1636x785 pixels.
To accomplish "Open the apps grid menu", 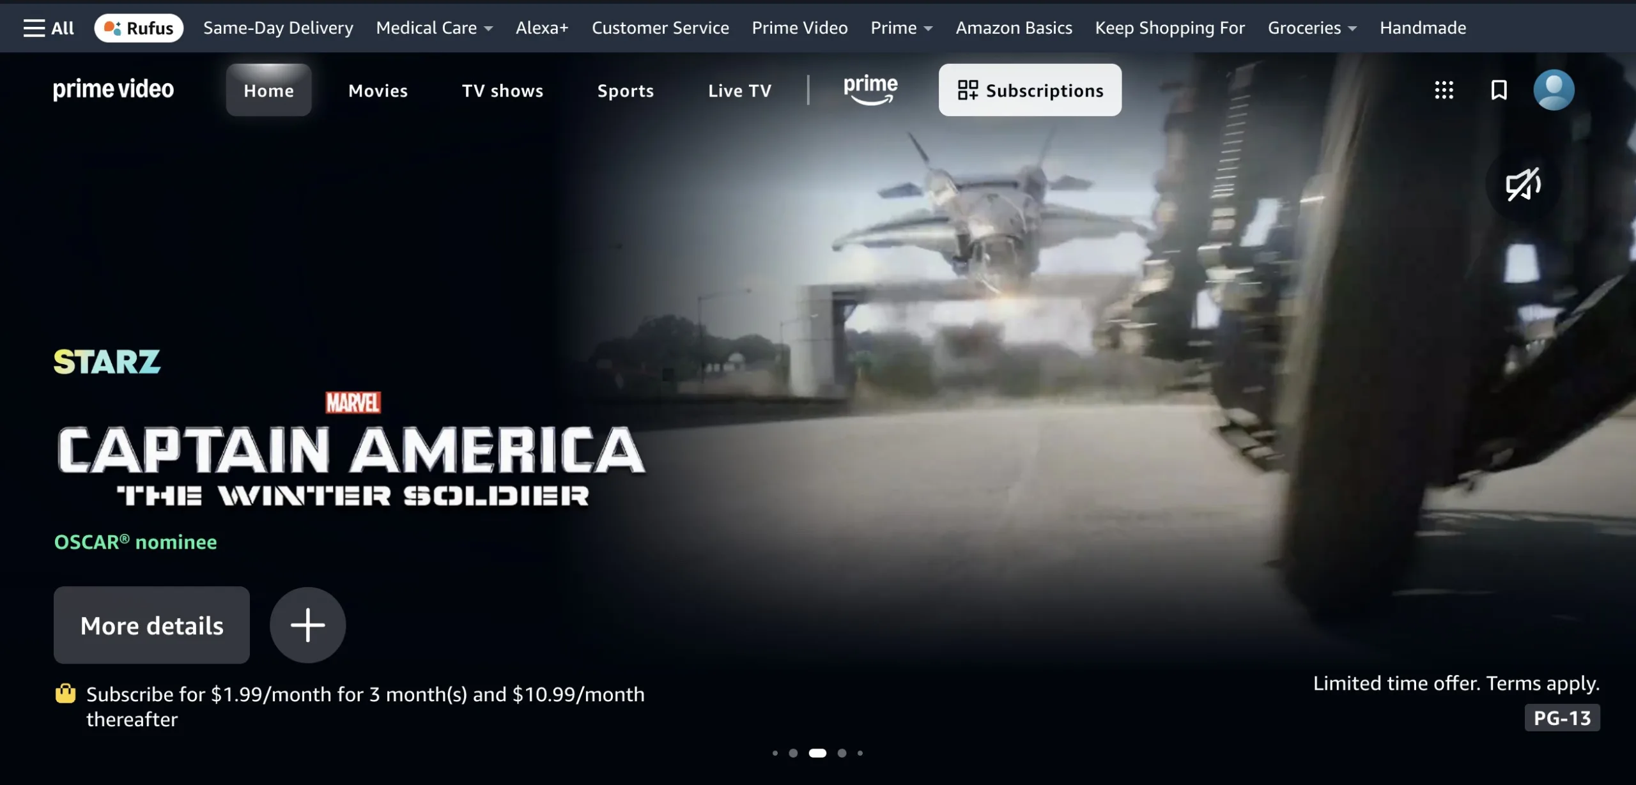I will (x=1444, y=90).
